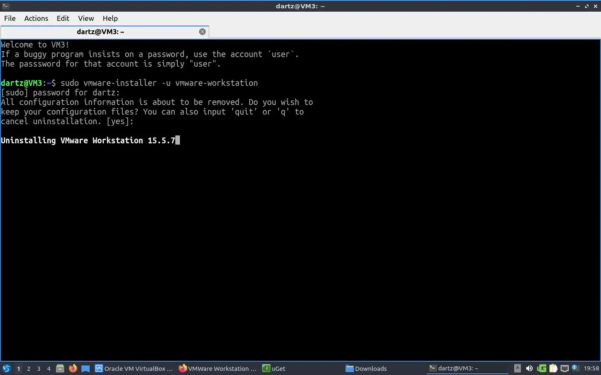Click the terminal icon in title bar

coord(5,6)
